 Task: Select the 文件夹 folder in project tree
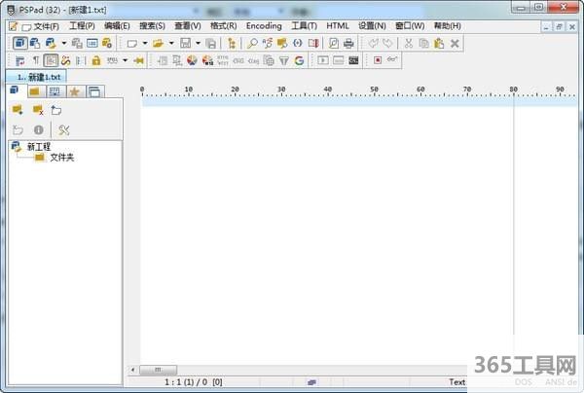click(61, 157)
